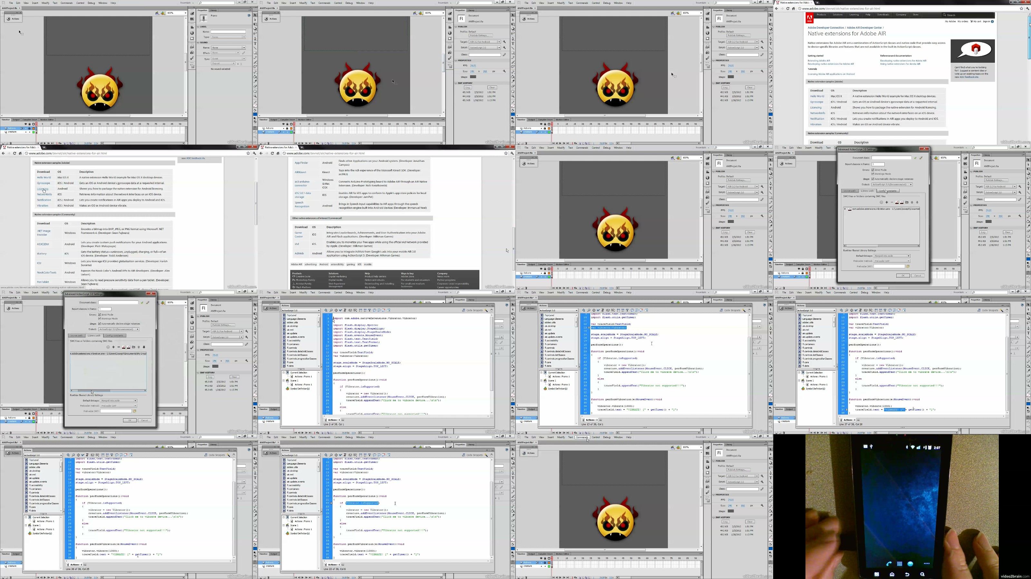Expand the Vibration.ane entry in right-side dialog list
Image resolution: width=1031 pixels, height=579 pixels.
(x=845, y=209)
